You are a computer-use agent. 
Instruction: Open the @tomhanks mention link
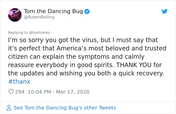coord(39,33)
